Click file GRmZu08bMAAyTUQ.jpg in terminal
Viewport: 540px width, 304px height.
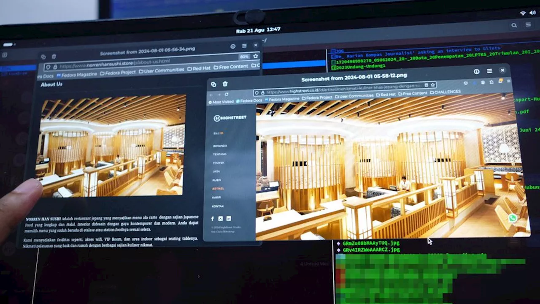[371, 243]
